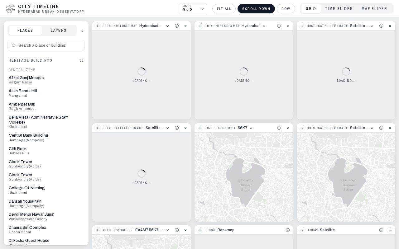Close the 1975 Toposheet panel

288,128
